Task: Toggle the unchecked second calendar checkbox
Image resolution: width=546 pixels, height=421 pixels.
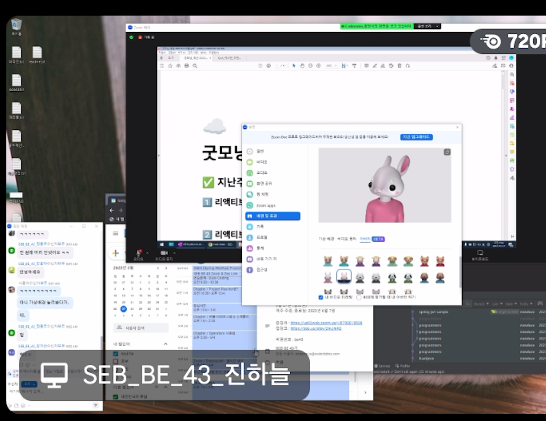Action: (x=115, y=361)
